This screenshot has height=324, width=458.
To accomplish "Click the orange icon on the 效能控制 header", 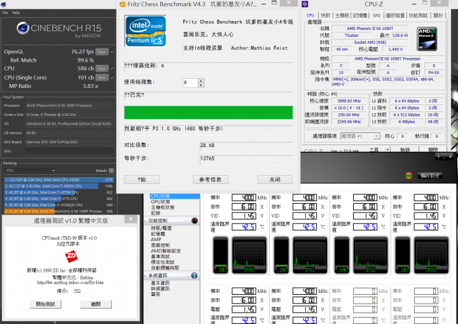I will coord(195,221).
